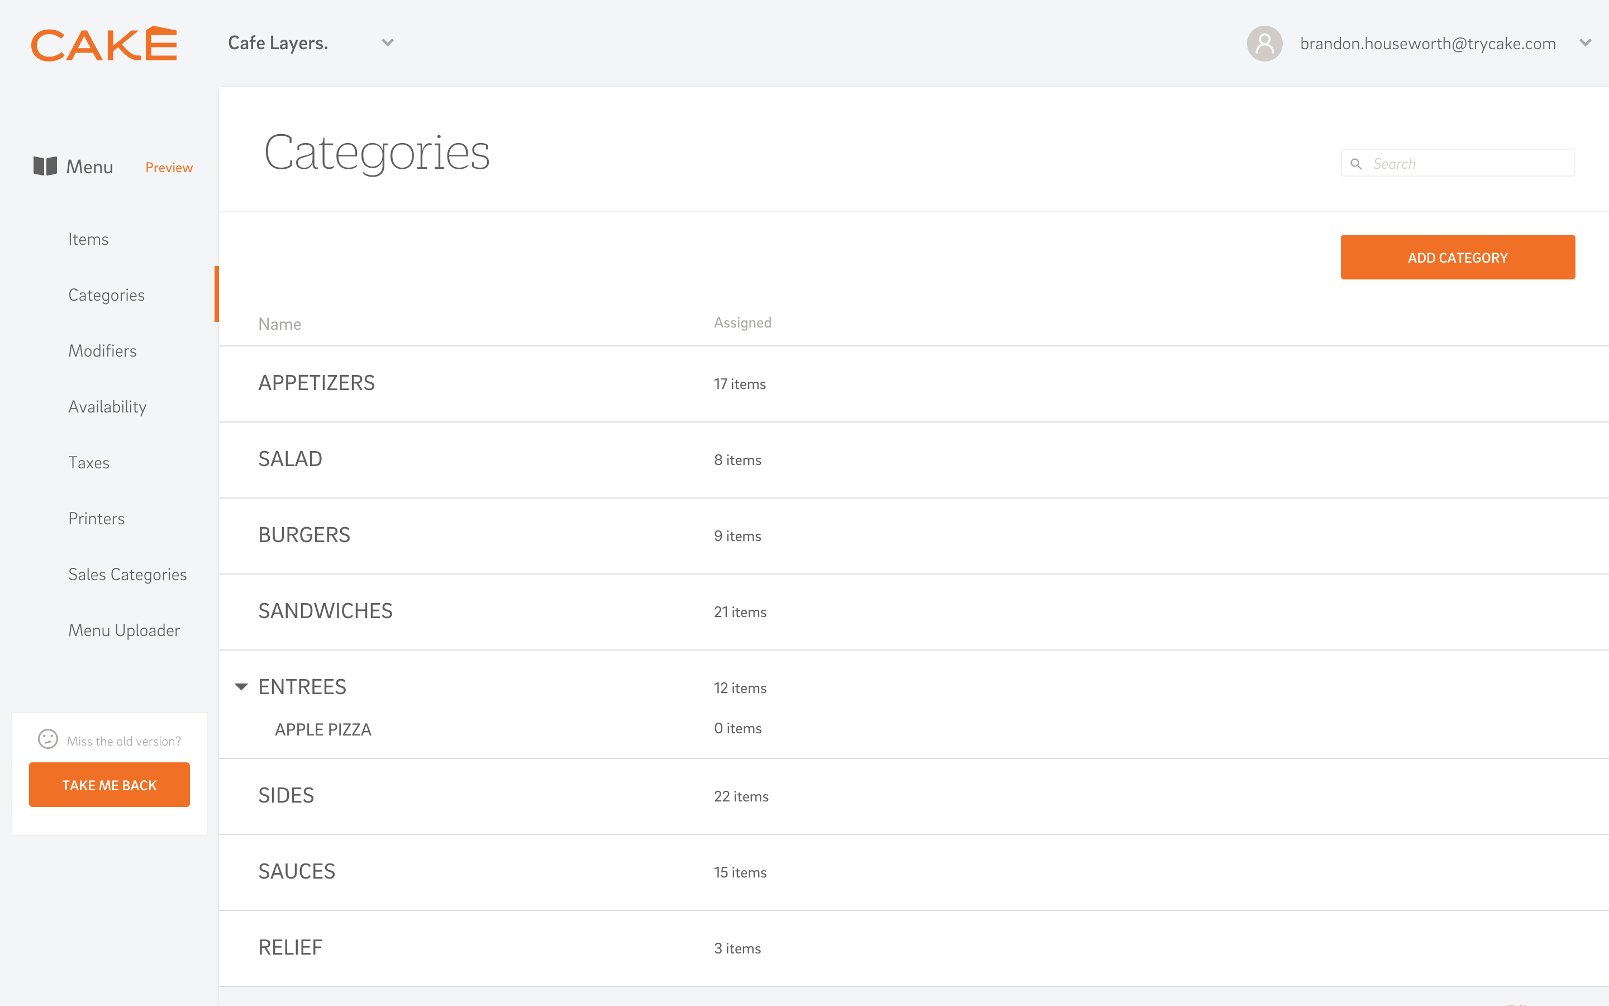The width and height of the screenshot is (1609, 1006).
Task: Focus the Search input field
Action: tap(1458, 164)
